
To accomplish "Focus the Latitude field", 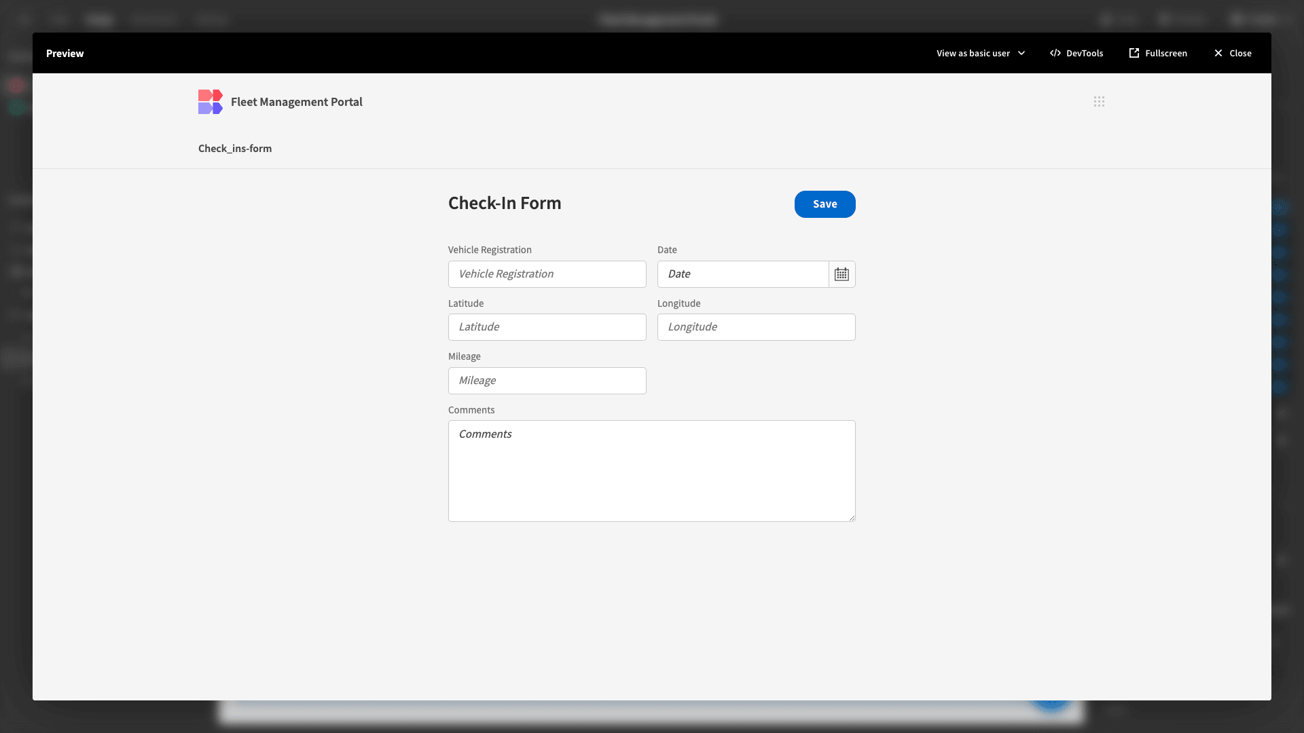I will point(547,327).
